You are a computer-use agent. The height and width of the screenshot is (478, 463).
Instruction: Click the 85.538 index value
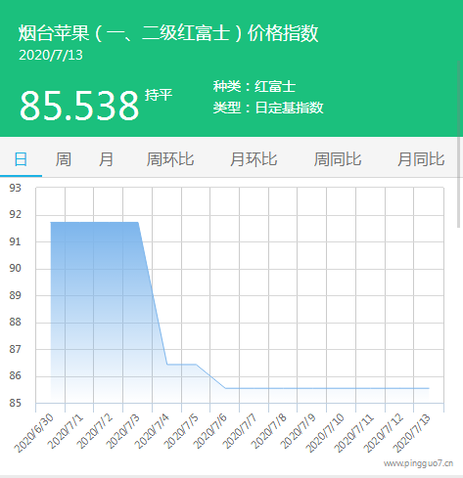tap(79, 106)
